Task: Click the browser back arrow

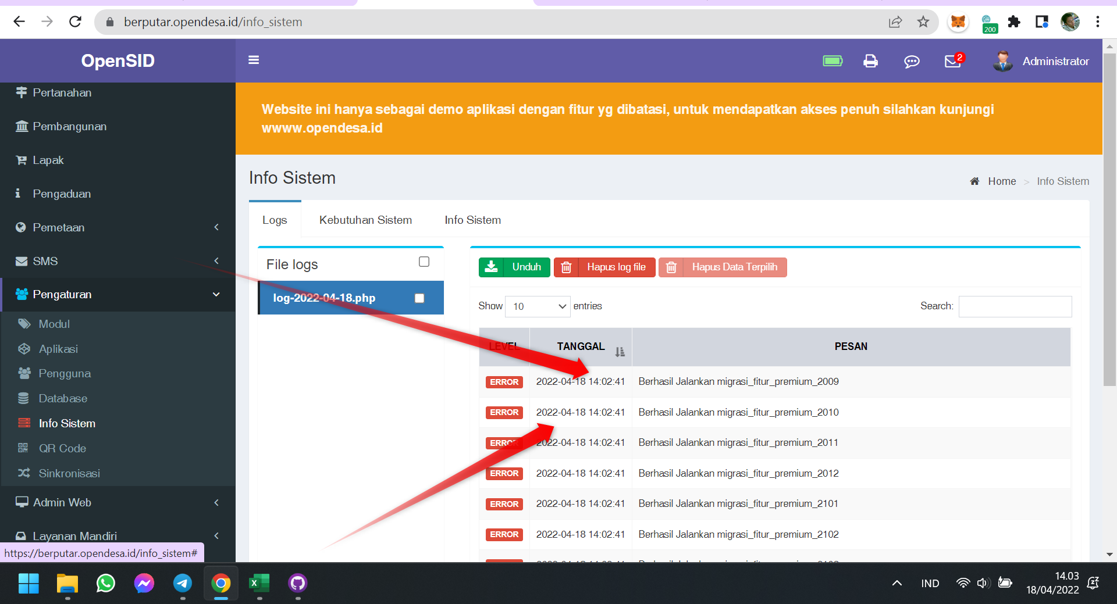Action: [x=19, y=22]
